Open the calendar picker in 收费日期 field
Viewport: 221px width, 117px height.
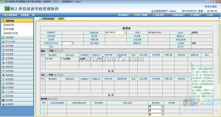coord(125,33)
